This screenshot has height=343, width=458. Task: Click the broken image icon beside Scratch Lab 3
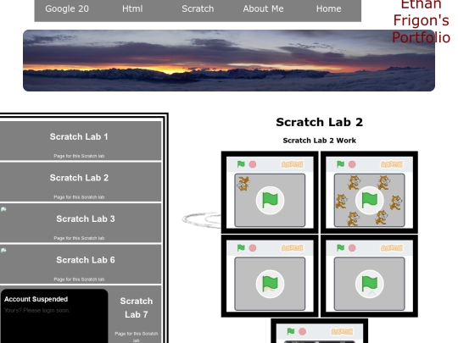3,210
